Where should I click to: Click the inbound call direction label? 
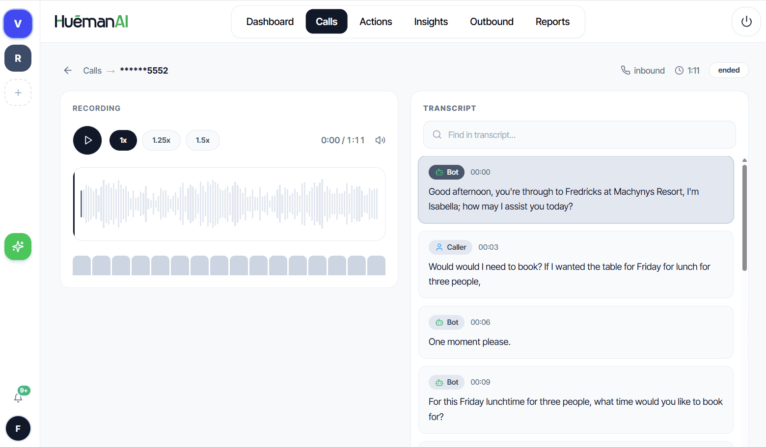[643, 71]
